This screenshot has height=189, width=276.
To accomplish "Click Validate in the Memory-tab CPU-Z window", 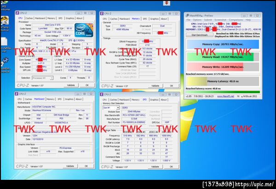I will [155, 86].
